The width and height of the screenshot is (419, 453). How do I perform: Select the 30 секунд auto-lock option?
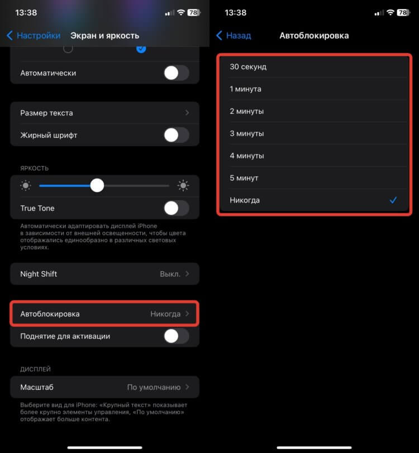click(314, 67)
